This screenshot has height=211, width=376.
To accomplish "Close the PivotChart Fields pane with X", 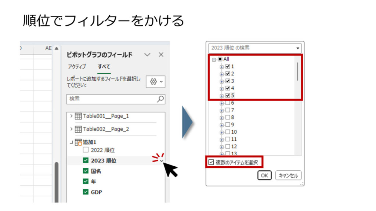I will pos(161,55).
